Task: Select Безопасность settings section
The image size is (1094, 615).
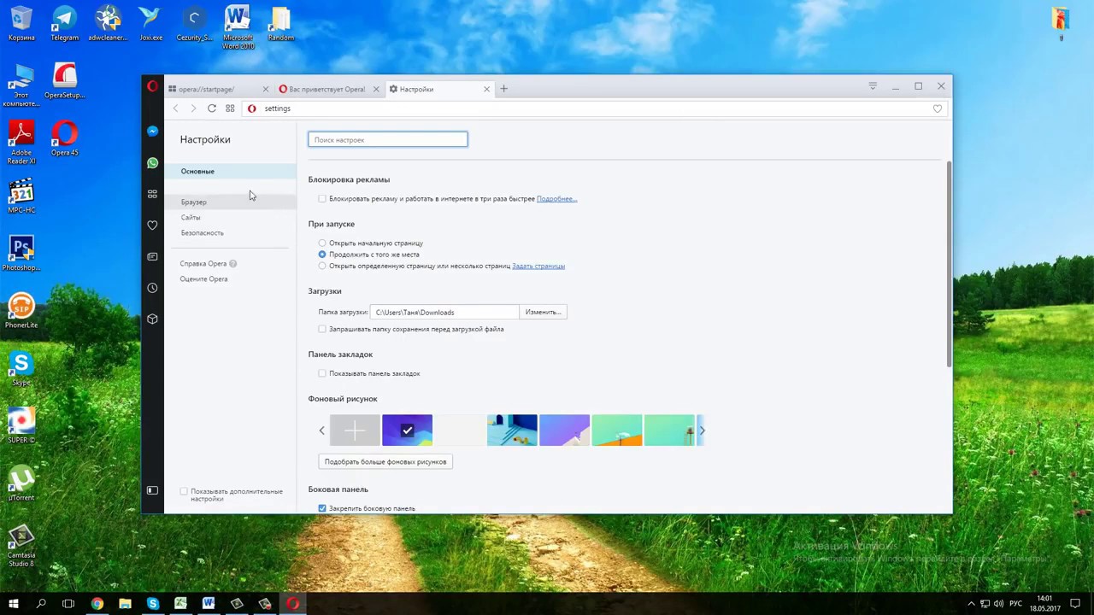Action: 203,233
